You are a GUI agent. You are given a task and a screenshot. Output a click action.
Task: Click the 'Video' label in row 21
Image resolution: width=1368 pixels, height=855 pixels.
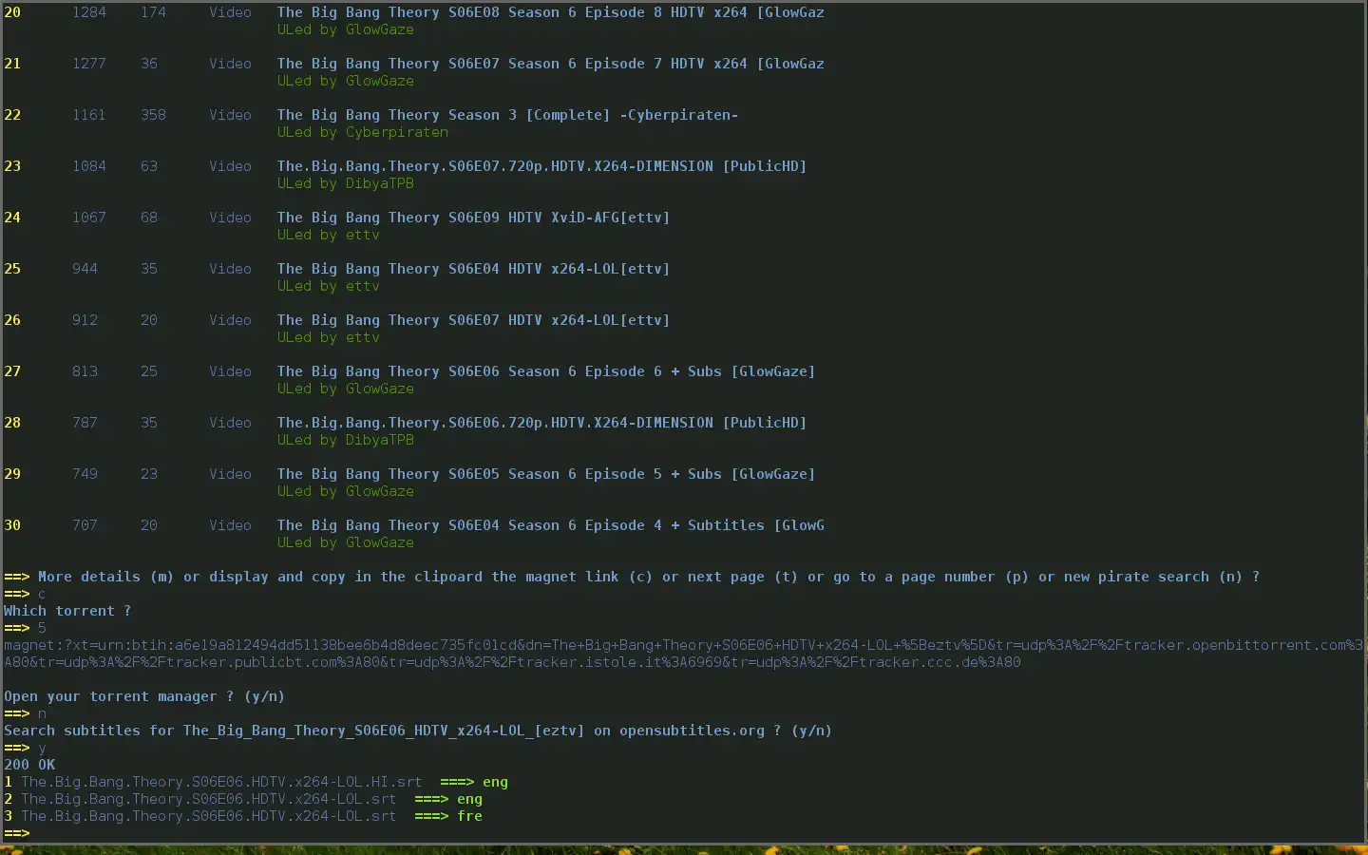point(231,64)
